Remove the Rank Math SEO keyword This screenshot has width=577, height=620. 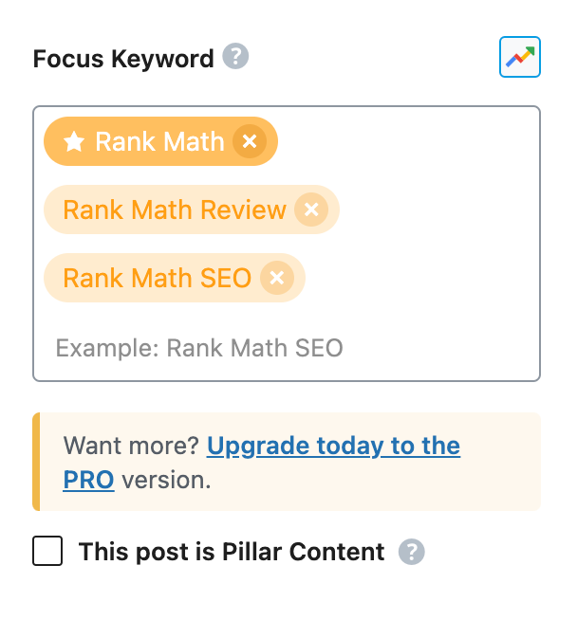[x=277, y=278]
